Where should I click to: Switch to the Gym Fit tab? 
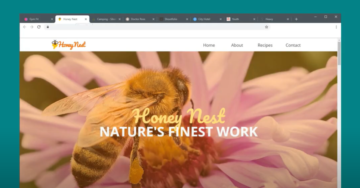click(x=38, y=19)
